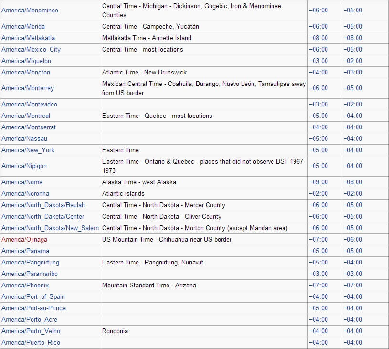Click first −08:00 offset in Metlakatla row
The width and height of the screenshot is (389, 349).
[318, 38]
